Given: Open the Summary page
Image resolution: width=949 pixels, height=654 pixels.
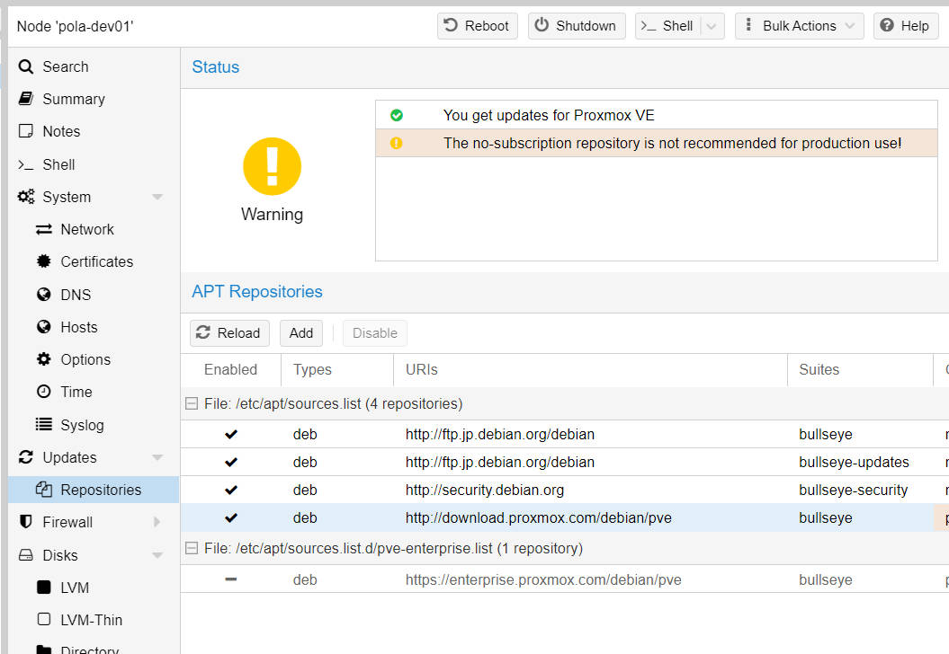Looking at the screenshot, I should [73, 99].
